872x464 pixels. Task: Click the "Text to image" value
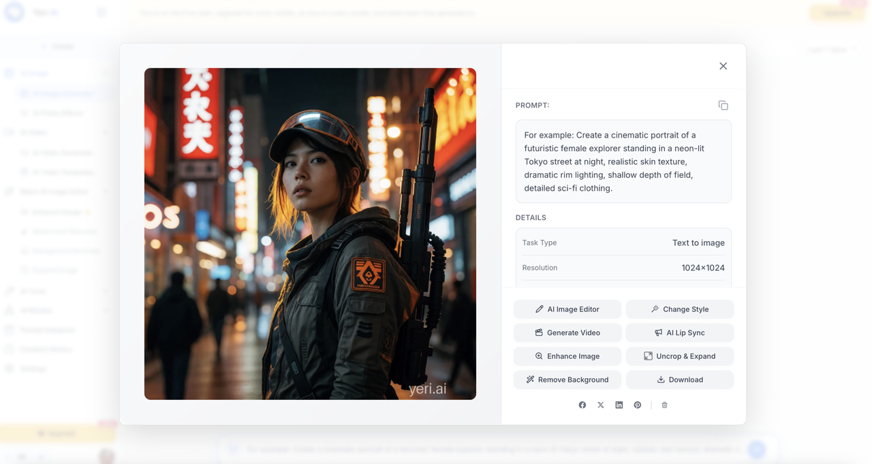(698, 243)
